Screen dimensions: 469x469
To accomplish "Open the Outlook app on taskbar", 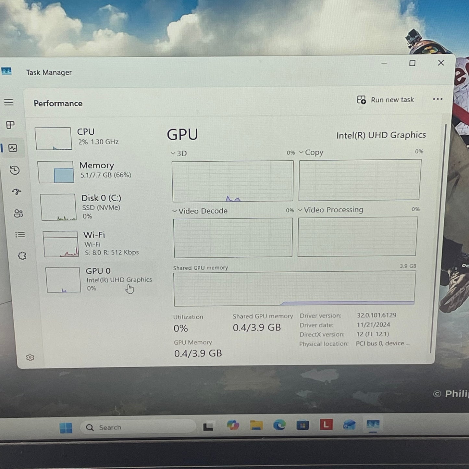I will [x=349, y=425].
